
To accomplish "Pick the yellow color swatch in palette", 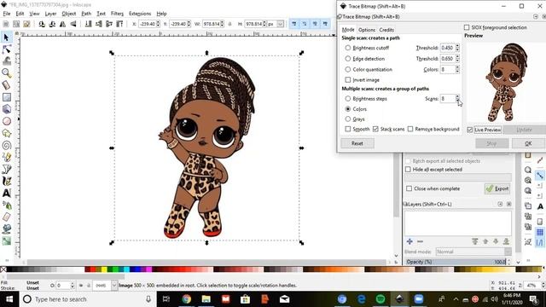I will click(x=104, y=269).
